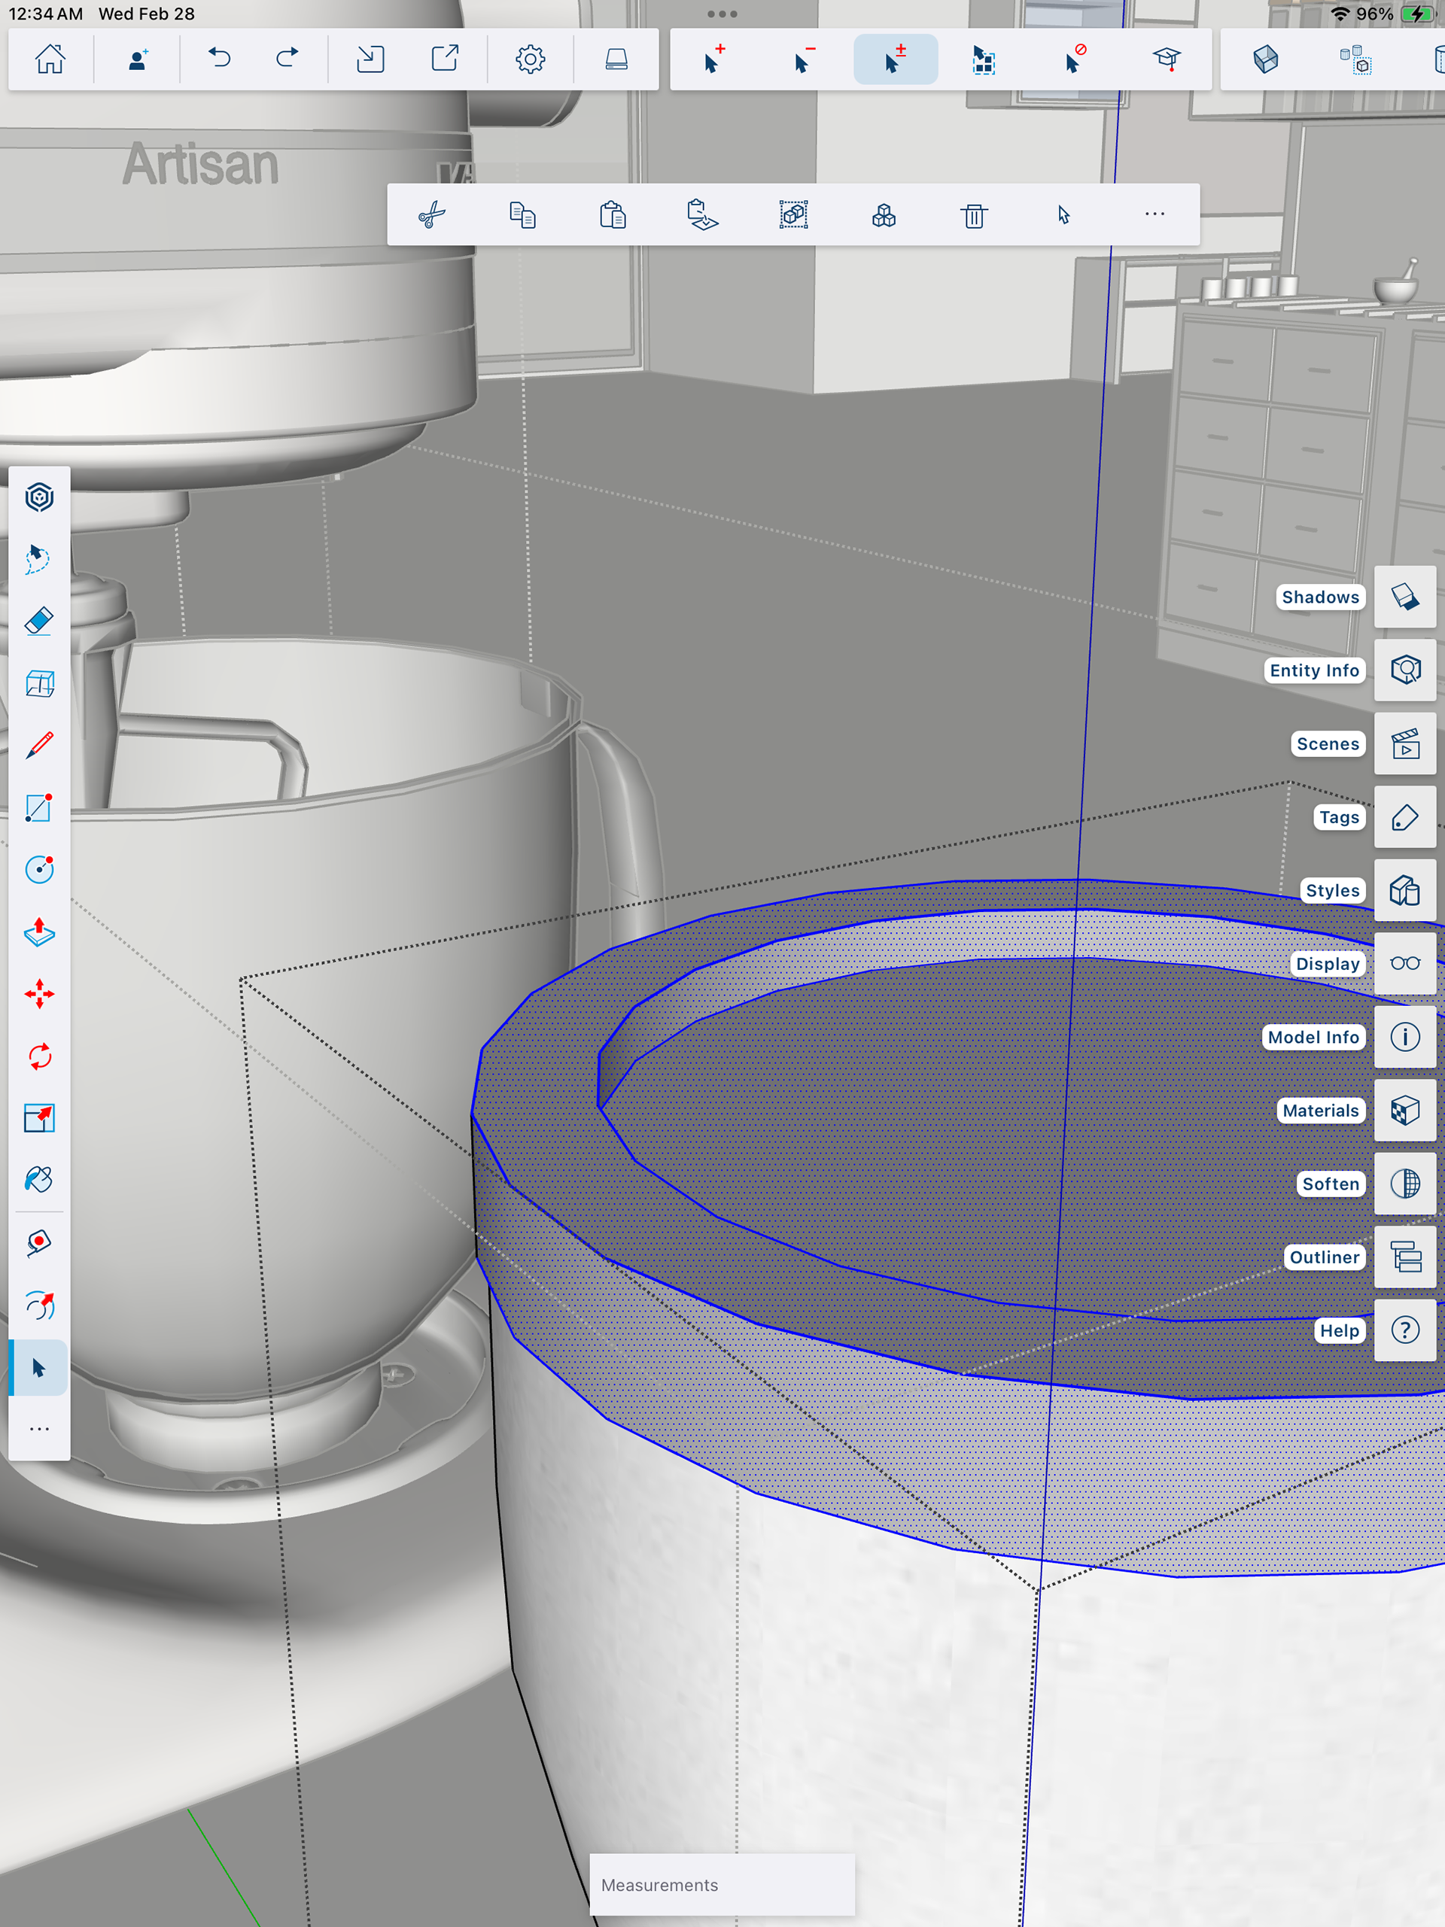1445x1927 pixels.
Task: Tap the Measurements input box
Action: (722, 1884)
